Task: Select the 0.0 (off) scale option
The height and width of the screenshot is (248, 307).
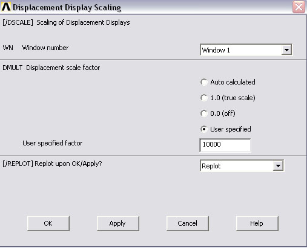Action: pos(204,113)
